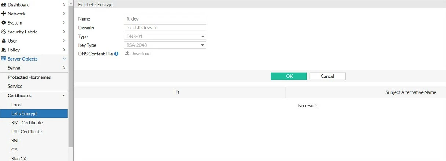The image size is (446, 161).
Task: Click the Name field ft-dev
Action: (165, 19)
